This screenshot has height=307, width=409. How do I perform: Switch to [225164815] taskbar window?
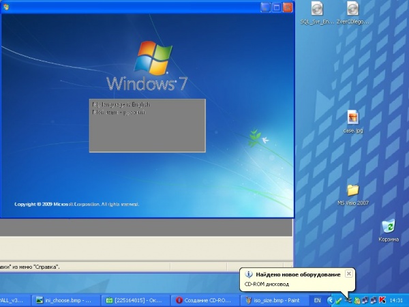(x=136, y=300)
